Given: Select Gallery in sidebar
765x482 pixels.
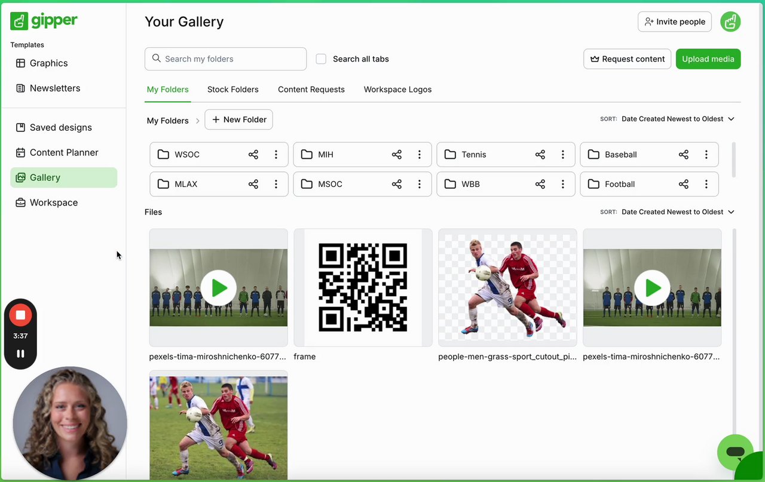Looking at the screenshot, I should click(63, 178).
